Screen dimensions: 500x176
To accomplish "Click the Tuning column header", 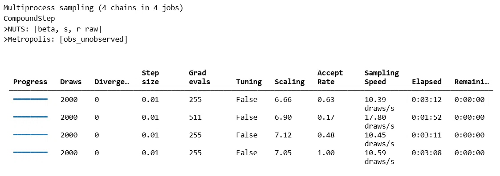I will point(249,82).
